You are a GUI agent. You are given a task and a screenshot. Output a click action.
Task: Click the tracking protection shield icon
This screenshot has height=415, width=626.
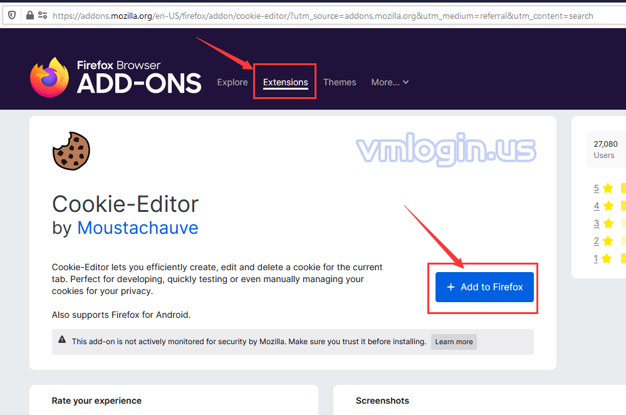[12, 16]
